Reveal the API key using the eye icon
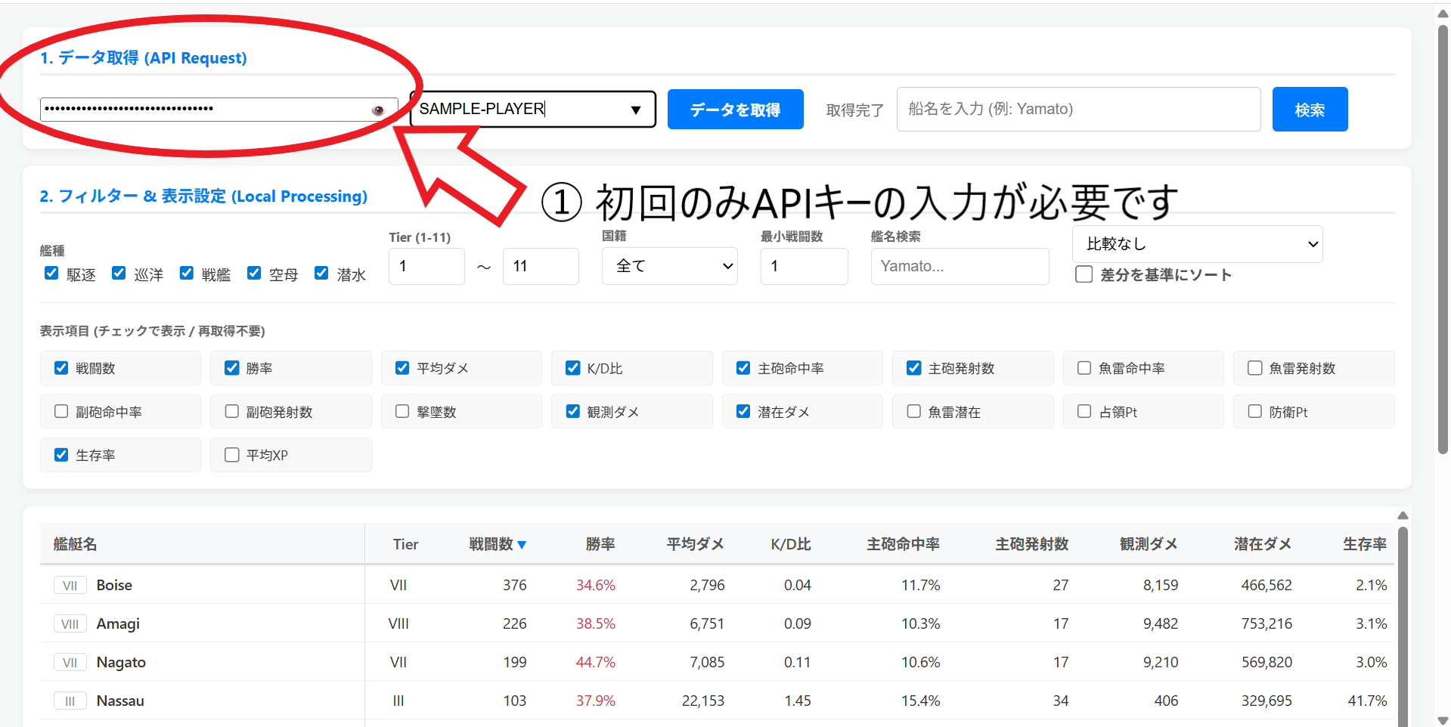The height and width of the screenshot is (727, 1451). click(x=377, y=110)
